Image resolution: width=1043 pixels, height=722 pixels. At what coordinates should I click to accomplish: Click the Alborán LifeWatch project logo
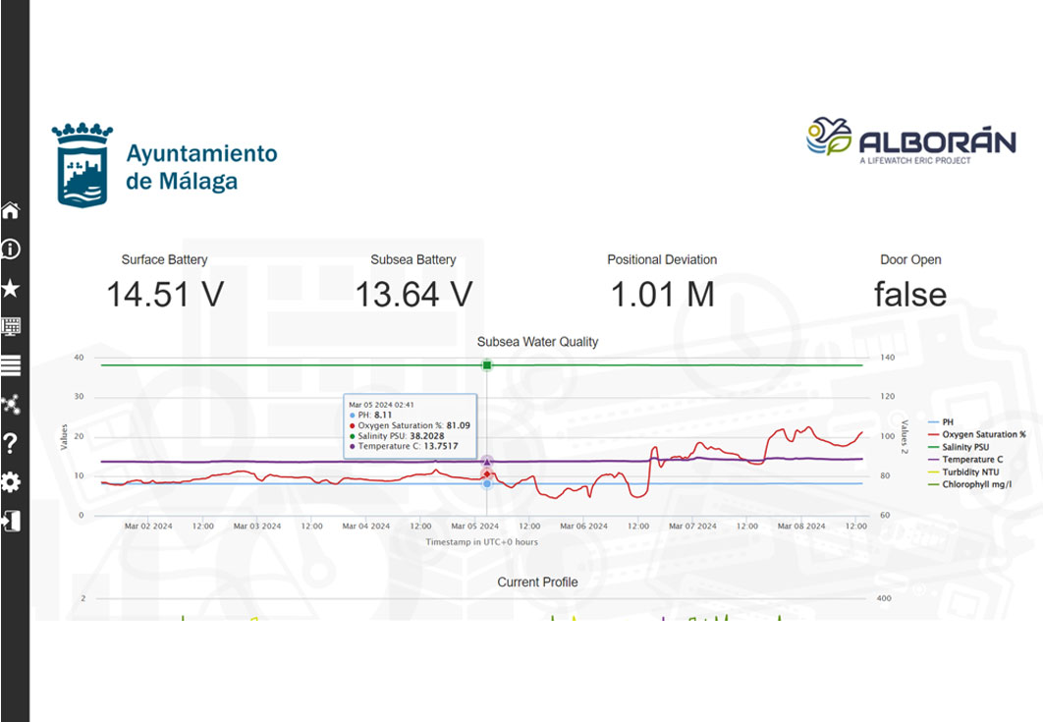[910, 140]
